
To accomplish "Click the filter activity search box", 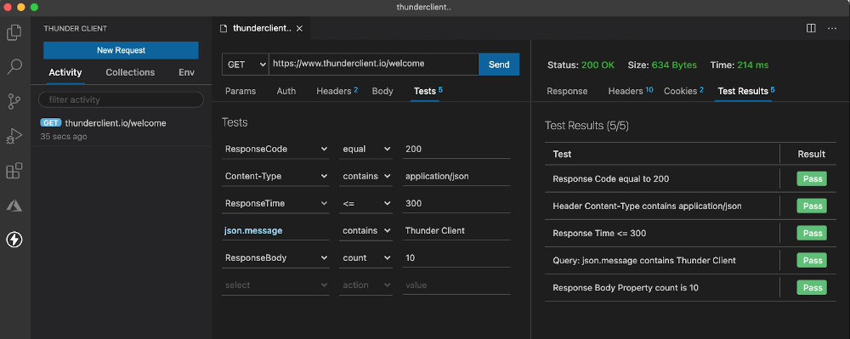I will (121, 99).
